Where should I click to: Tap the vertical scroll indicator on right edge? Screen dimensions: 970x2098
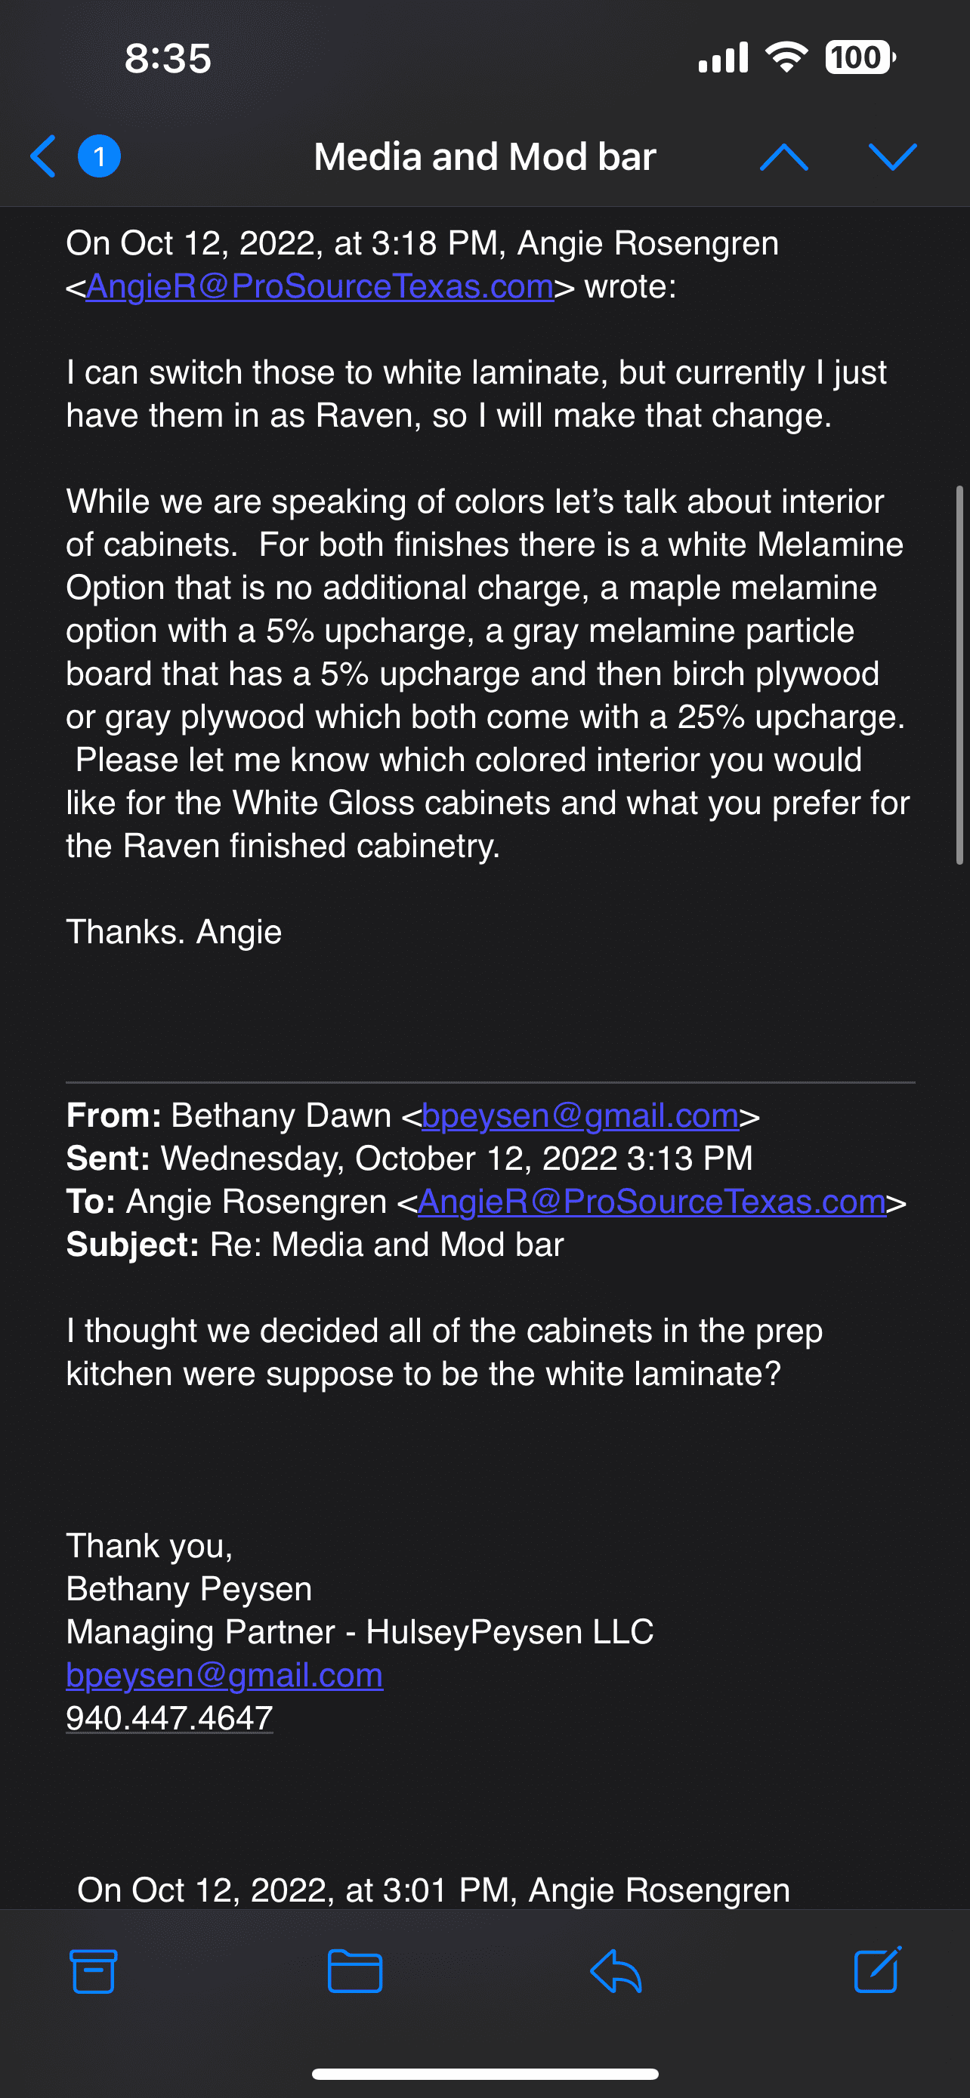959,674
